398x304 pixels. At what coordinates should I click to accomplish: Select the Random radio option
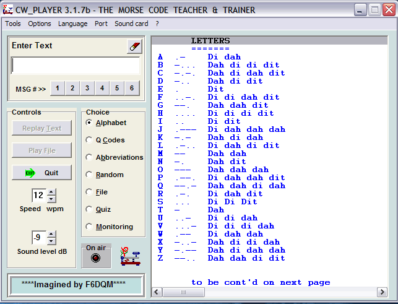(90, 175)
